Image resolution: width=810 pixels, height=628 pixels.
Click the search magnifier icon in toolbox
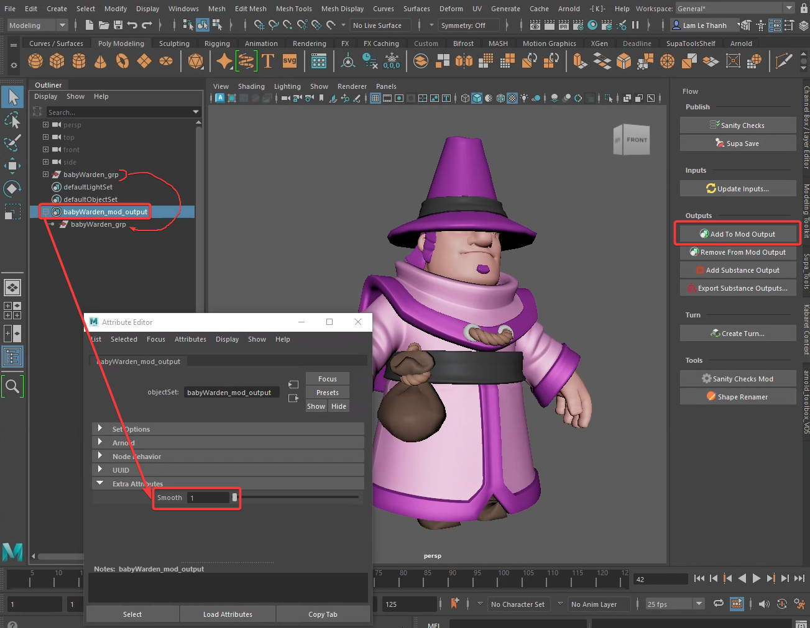click(12, 387)
